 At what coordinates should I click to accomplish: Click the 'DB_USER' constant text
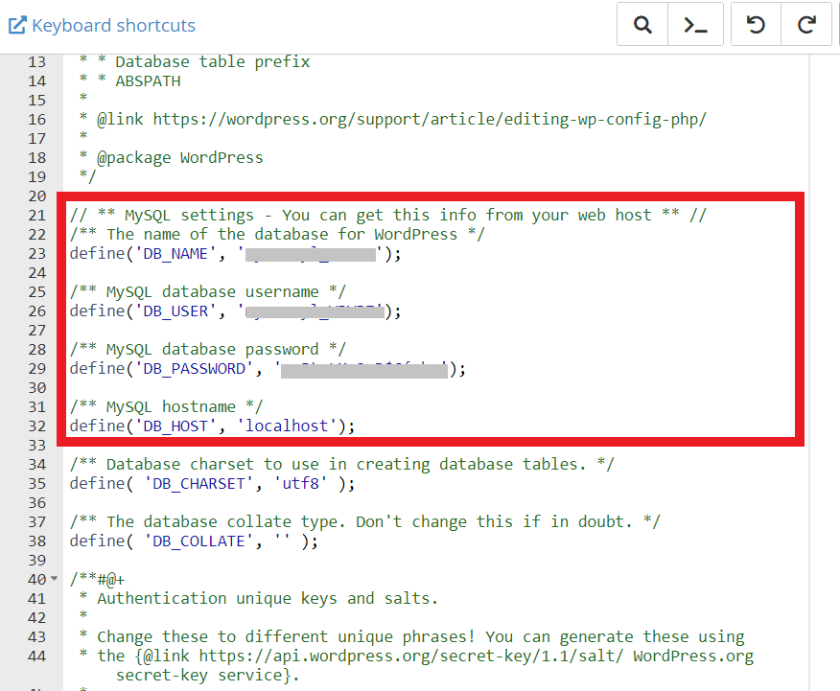175,311
